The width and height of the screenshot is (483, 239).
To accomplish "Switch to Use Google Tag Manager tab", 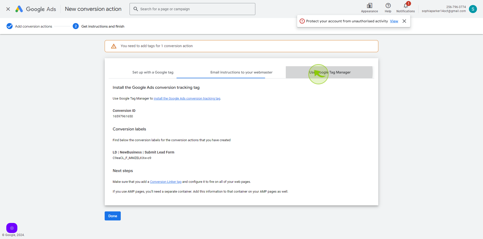I will [x=330, y=72].
